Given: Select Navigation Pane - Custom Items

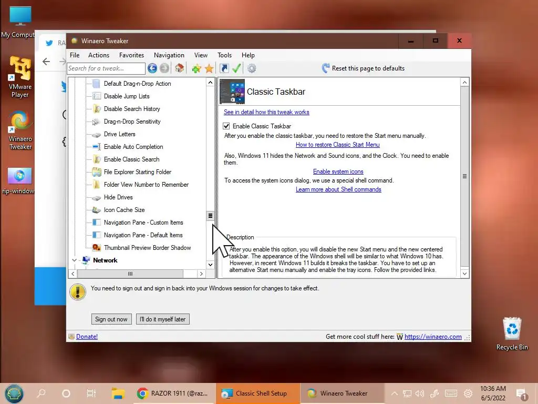Looking at the screenshot, I should coord(143,223).
